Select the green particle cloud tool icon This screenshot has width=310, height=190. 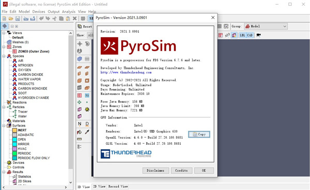point(80,102)
